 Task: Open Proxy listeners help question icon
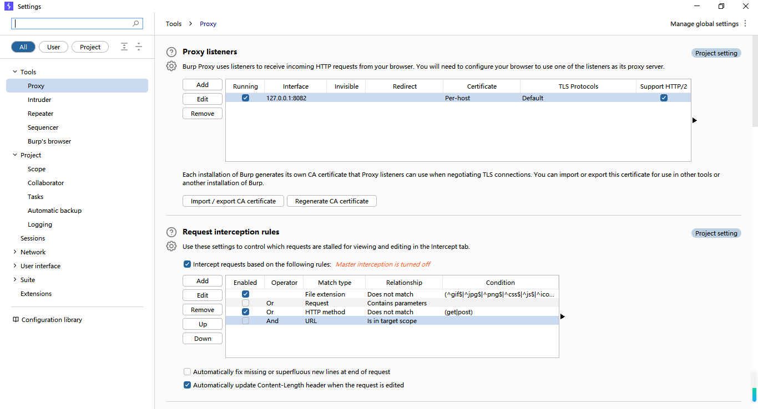pos(171,52)
